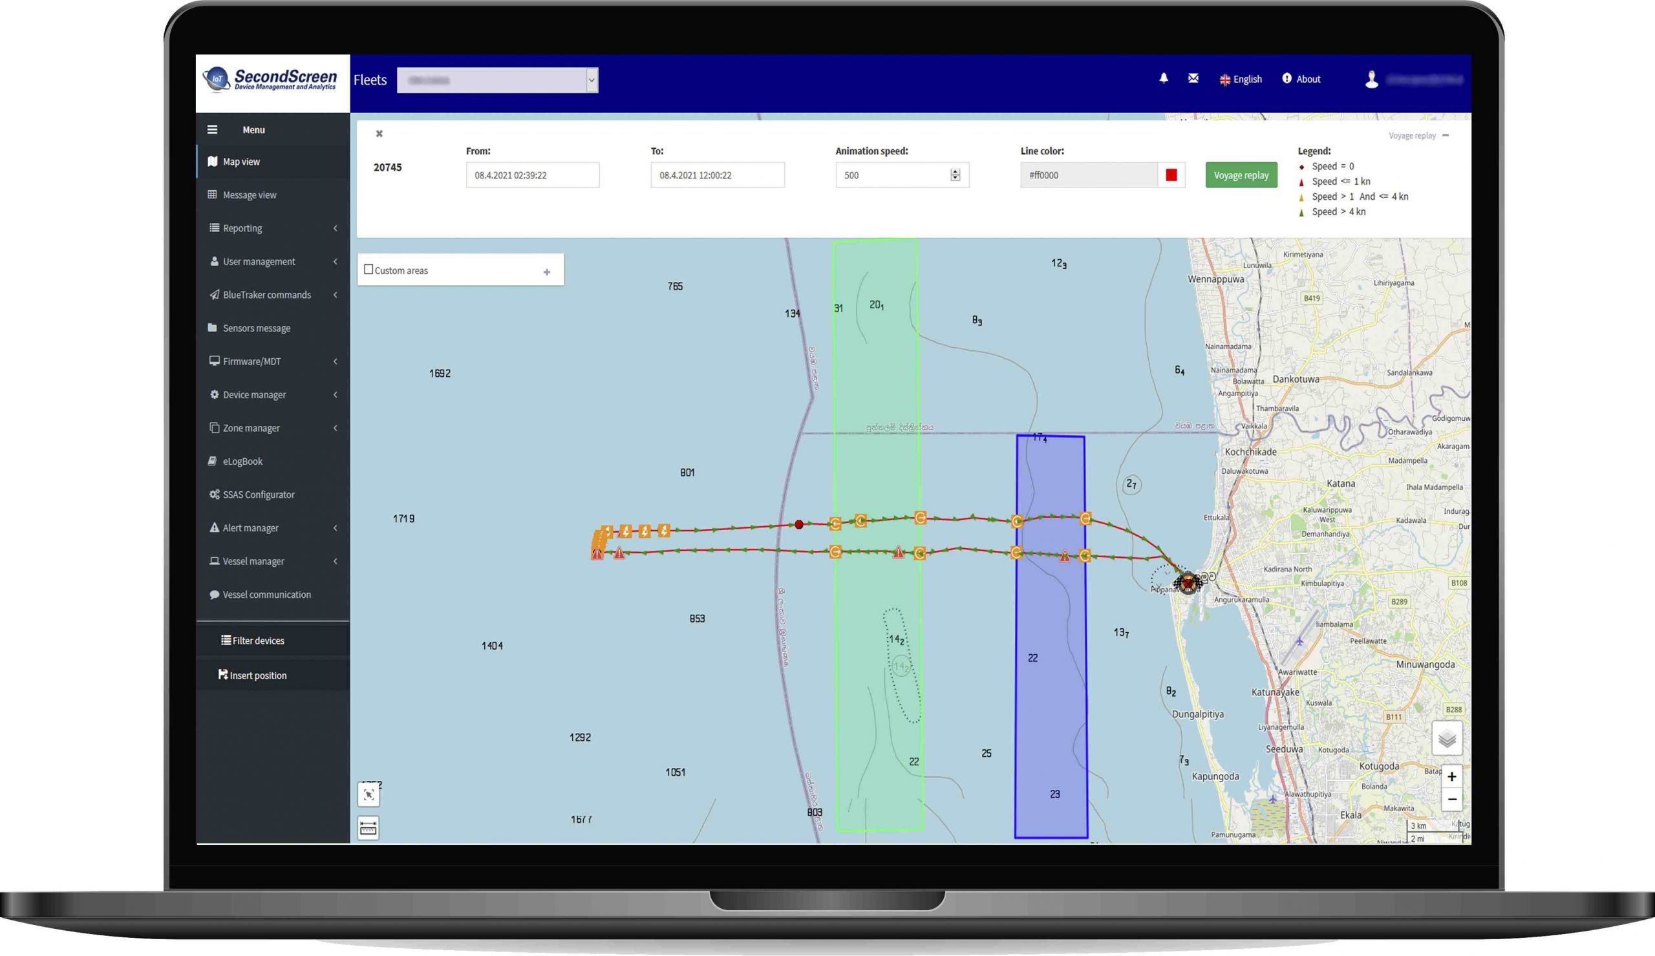Click the eLogBook book icon
This screenshot has height=956, width=1655.
[x=212, y=461]
